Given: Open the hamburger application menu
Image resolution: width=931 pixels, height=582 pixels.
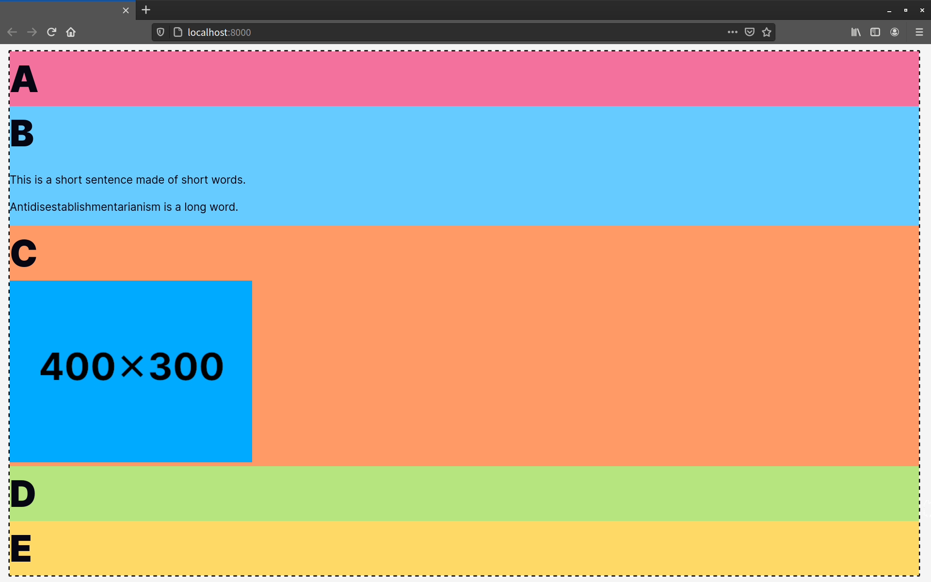Looking at the screenshot, I should point(919,32).
